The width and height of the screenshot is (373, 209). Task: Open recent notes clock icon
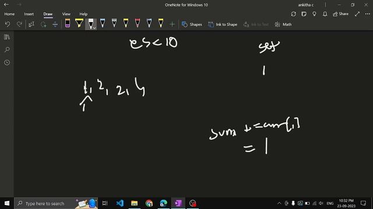pos(7,63)
